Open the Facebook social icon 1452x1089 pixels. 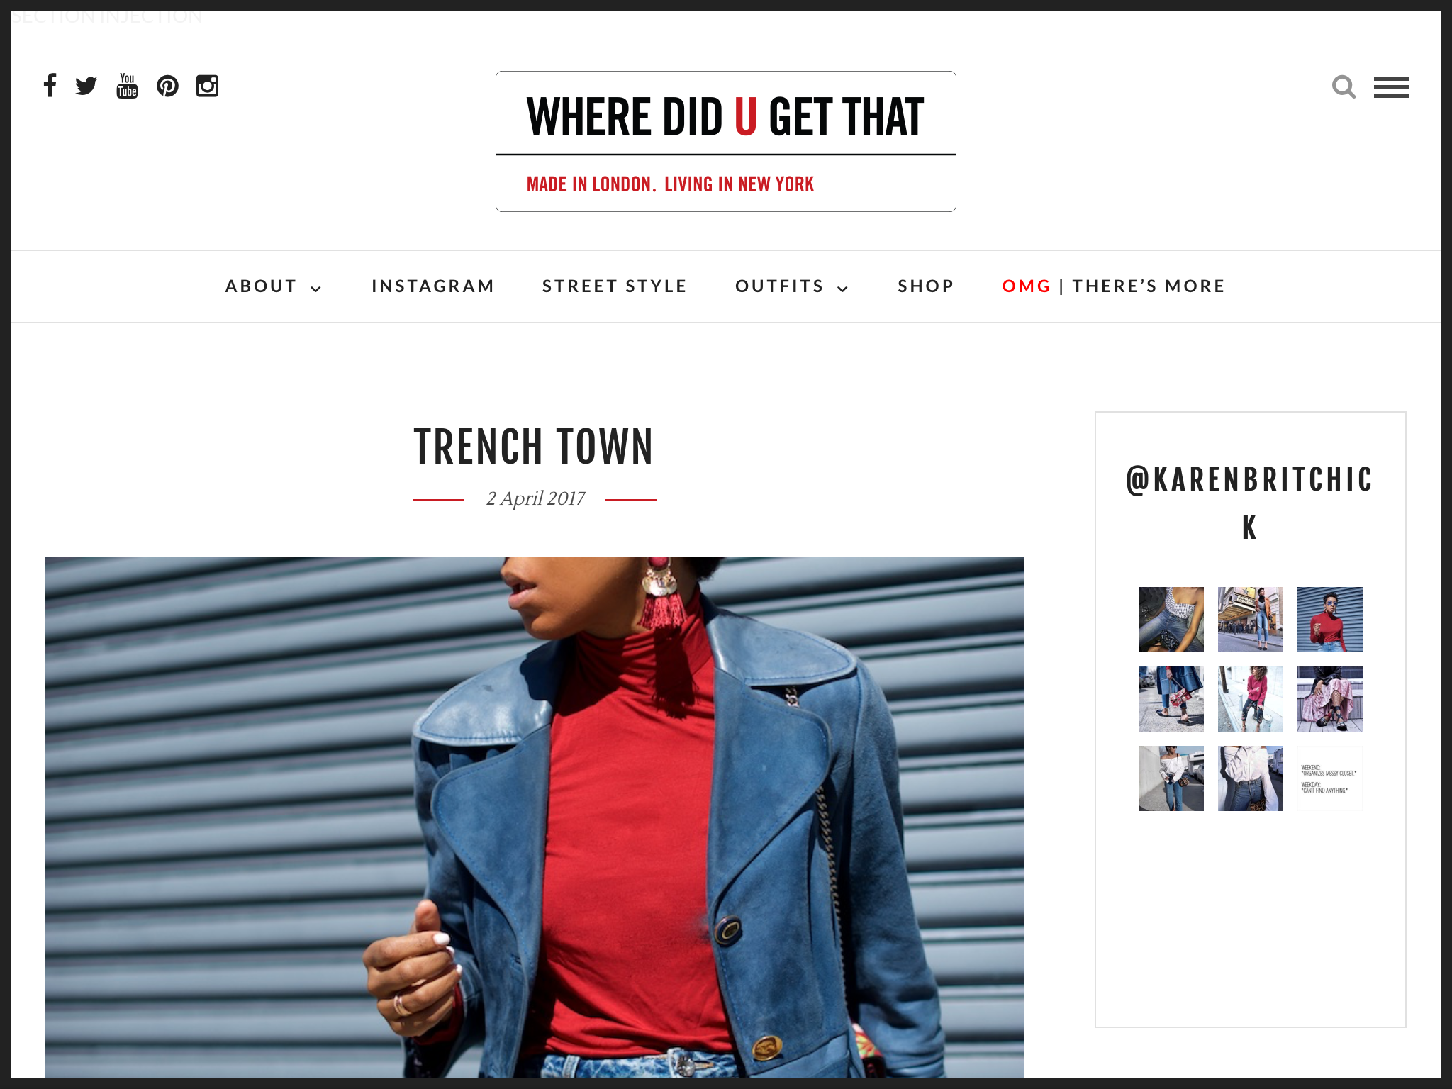click(50, 86)
